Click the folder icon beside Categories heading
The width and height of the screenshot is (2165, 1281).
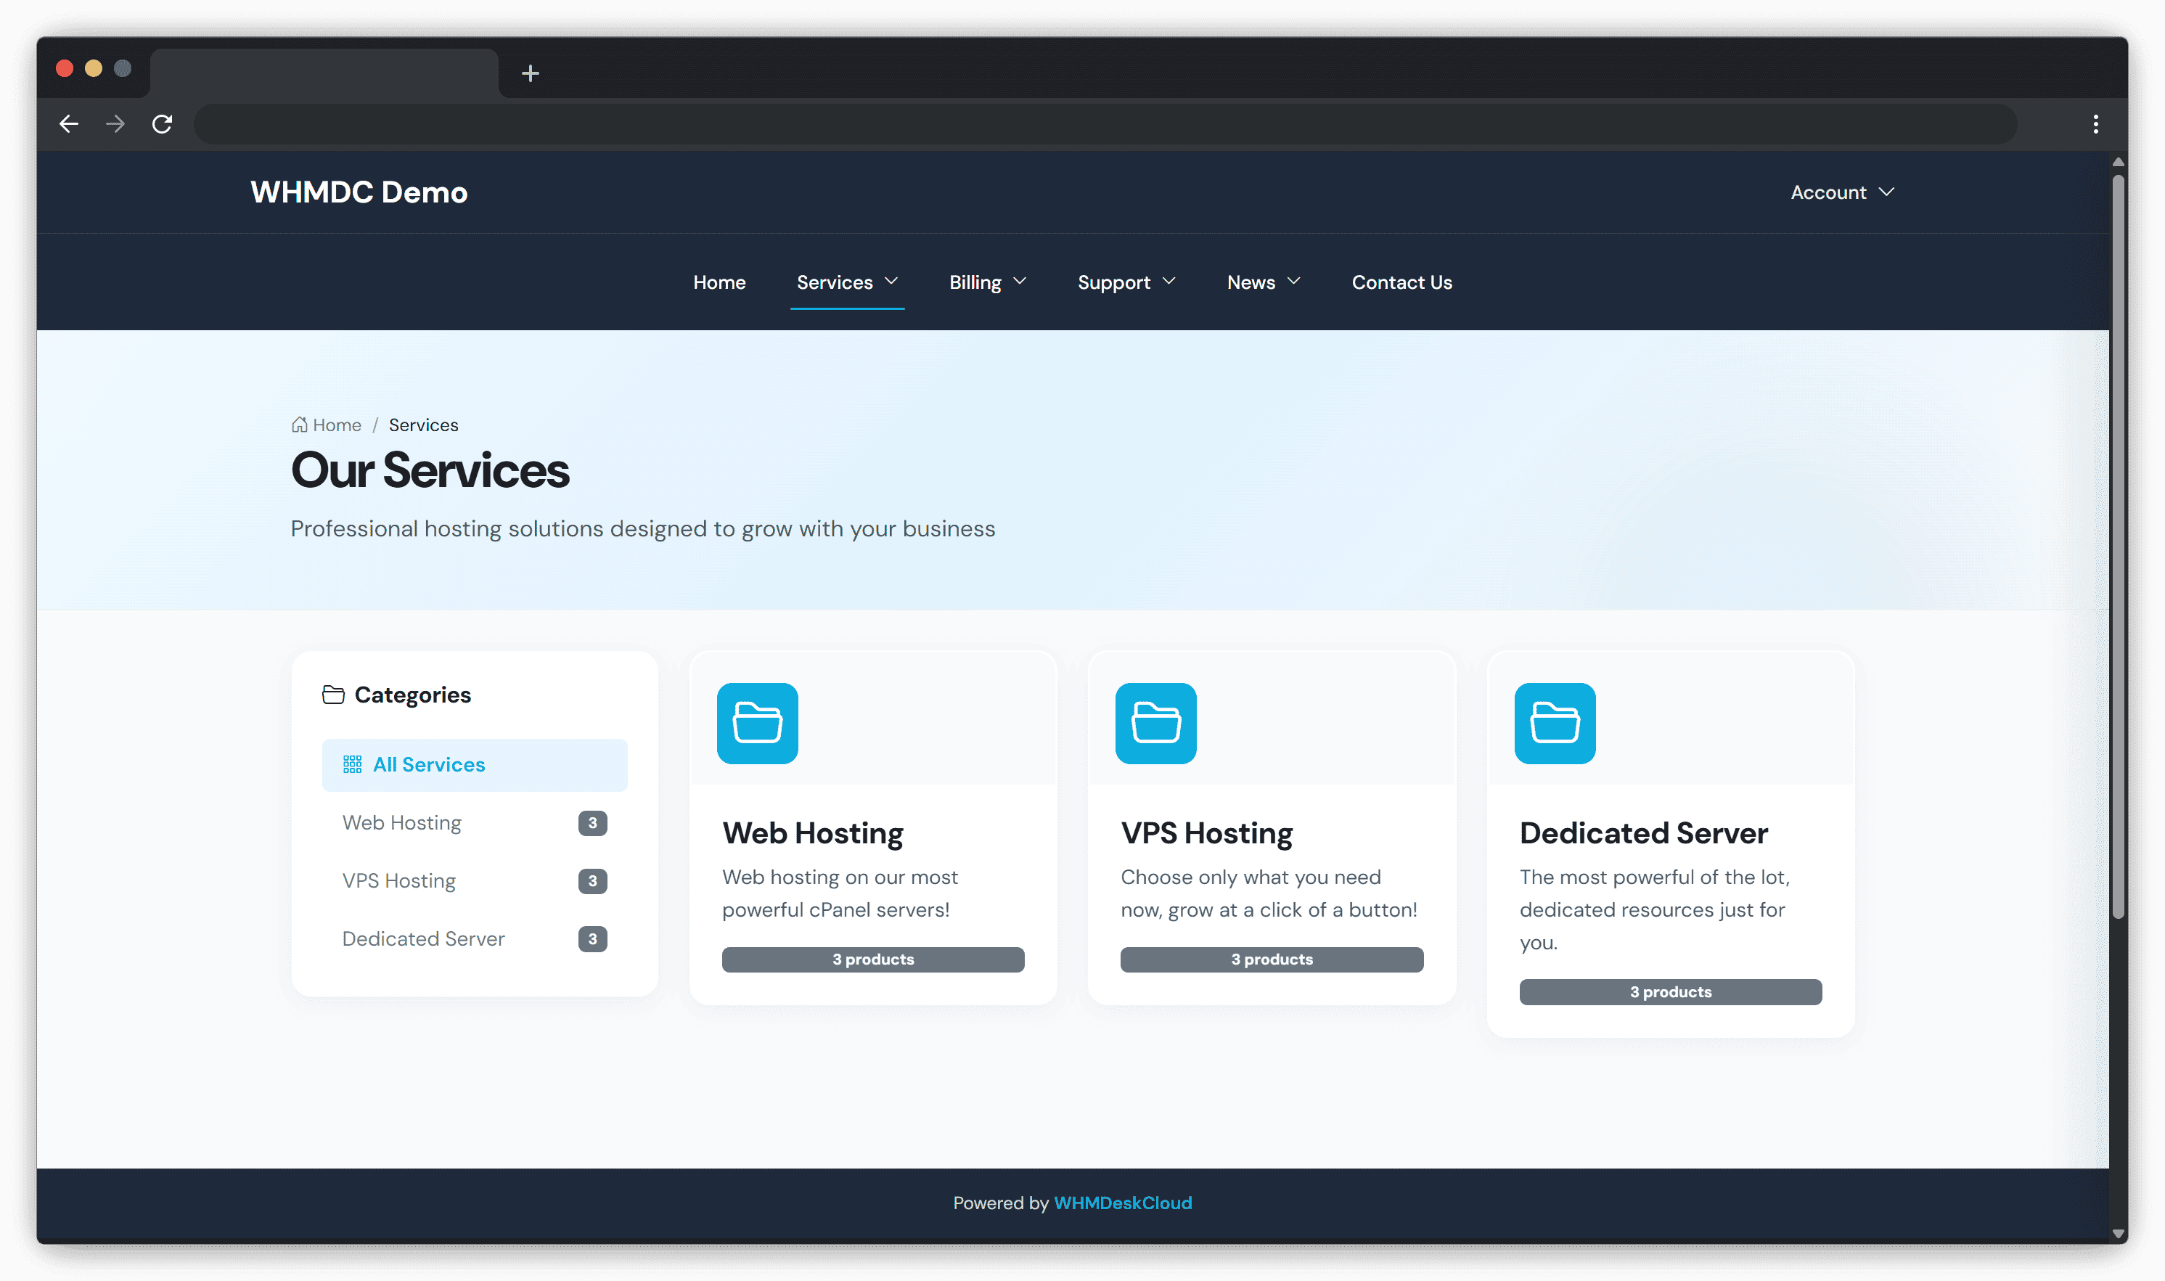coord(333,693)
